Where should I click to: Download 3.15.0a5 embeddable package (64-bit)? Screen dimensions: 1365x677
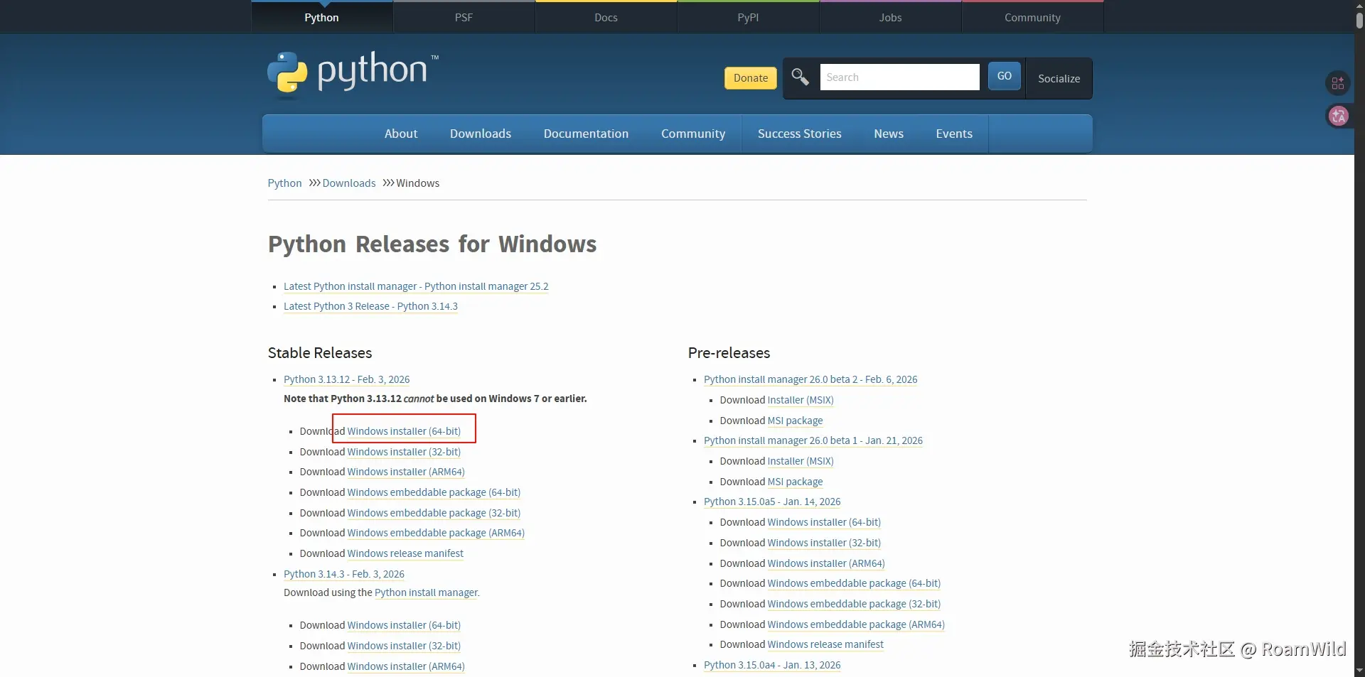coord(854,583)
